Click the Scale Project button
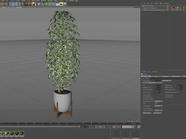The image size is (186, 139). pos(152,83)
